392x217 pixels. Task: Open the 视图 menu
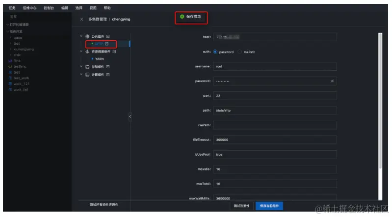point(93,8)
